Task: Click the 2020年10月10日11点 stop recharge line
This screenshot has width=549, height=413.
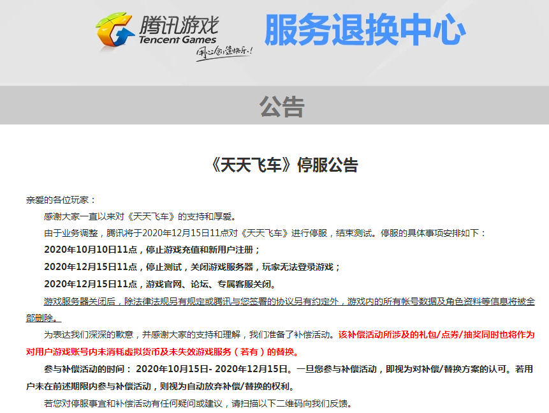Action: (152, 250)
